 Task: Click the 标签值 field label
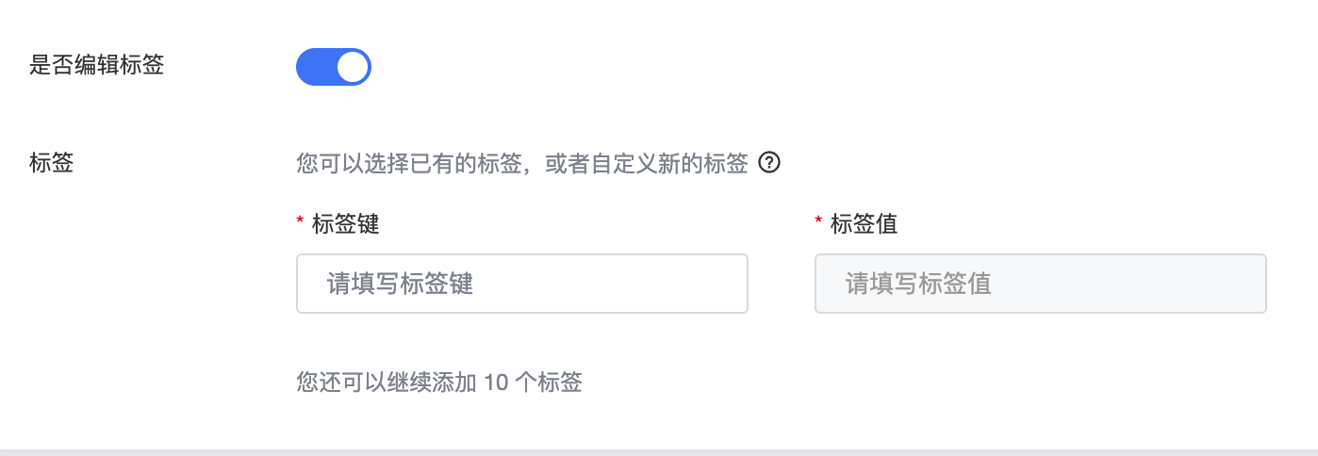(x=864, y=224)
